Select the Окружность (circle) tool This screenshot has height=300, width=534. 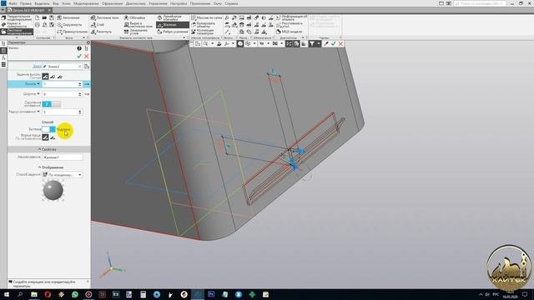click(69, 25)
